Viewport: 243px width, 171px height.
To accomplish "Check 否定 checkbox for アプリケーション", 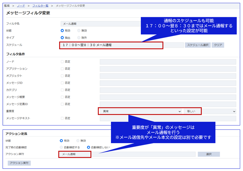I will (62, 69).
